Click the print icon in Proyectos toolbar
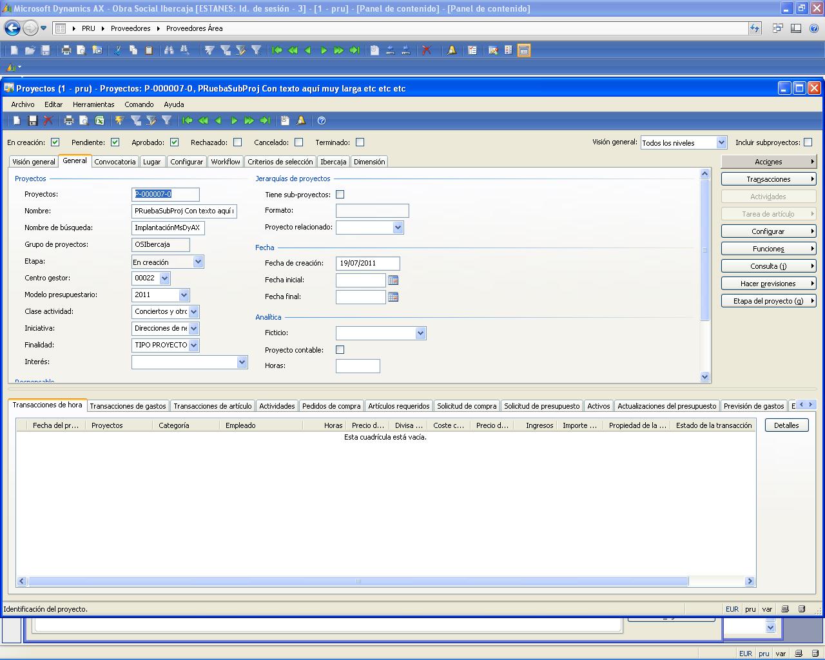Viewport: 825px width, 660px height. pyautogui.click(x=68, y=121)
